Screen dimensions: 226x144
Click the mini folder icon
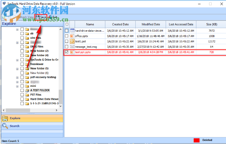click(27, 86)
